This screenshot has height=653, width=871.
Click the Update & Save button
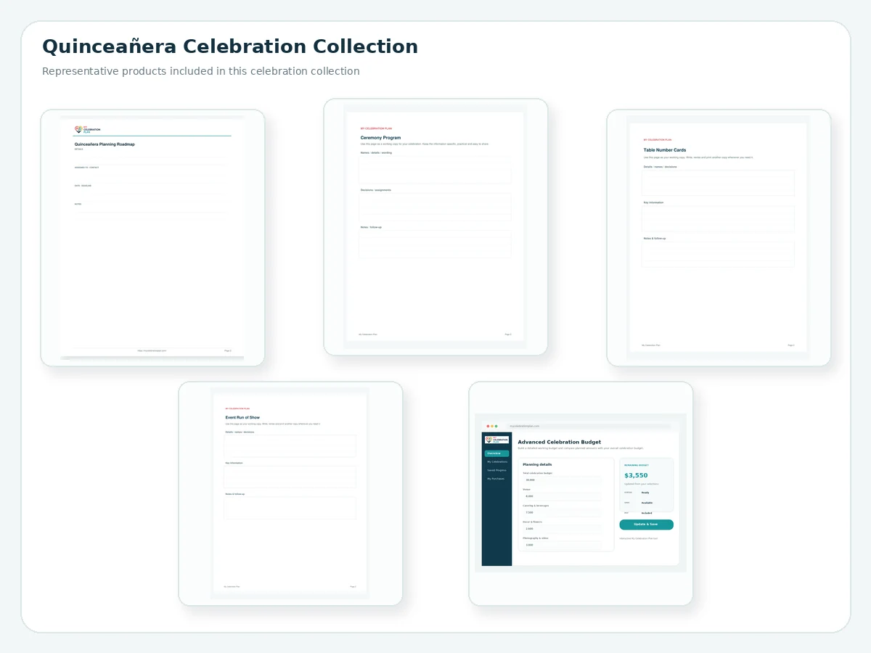click(647, 525)
